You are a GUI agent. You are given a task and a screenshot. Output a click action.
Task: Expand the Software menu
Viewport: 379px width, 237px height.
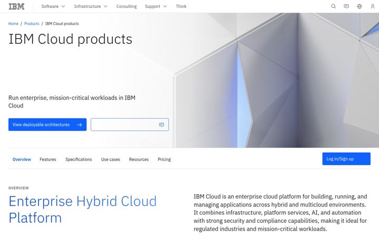[53, 6]
